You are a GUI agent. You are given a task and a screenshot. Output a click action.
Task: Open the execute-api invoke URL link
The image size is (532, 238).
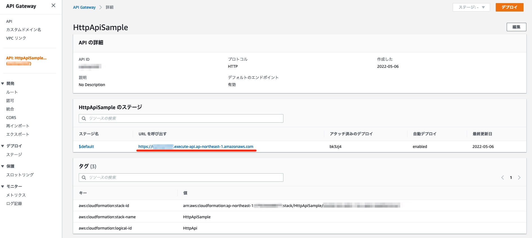[x=196, y=147]
